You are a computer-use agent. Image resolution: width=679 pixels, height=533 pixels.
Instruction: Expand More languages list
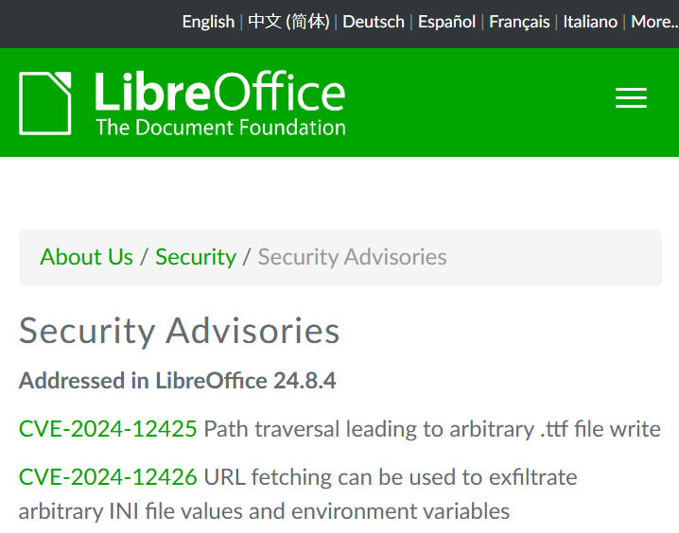click(653, 22)
